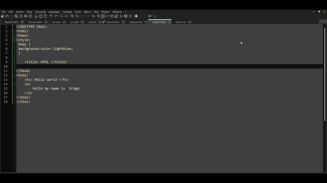Switch to the dizine4.html tab

point(11,22)
